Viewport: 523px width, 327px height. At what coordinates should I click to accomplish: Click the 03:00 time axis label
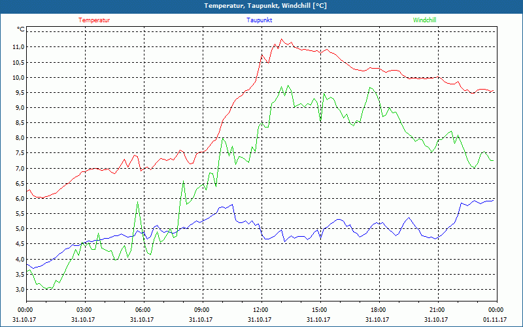click(85, 310)
